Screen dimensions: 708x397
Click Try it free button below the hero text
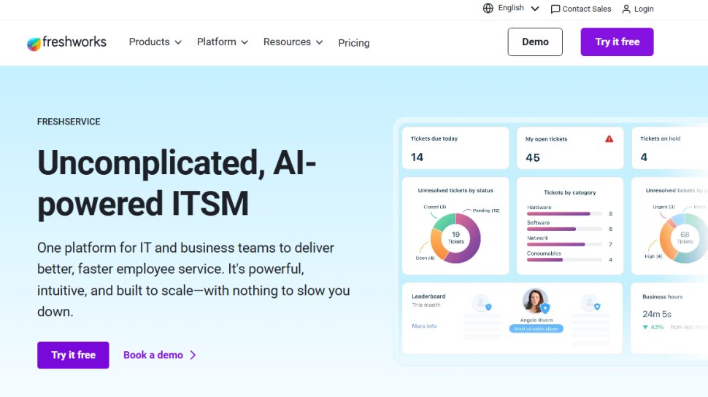(x=73, y=355)
